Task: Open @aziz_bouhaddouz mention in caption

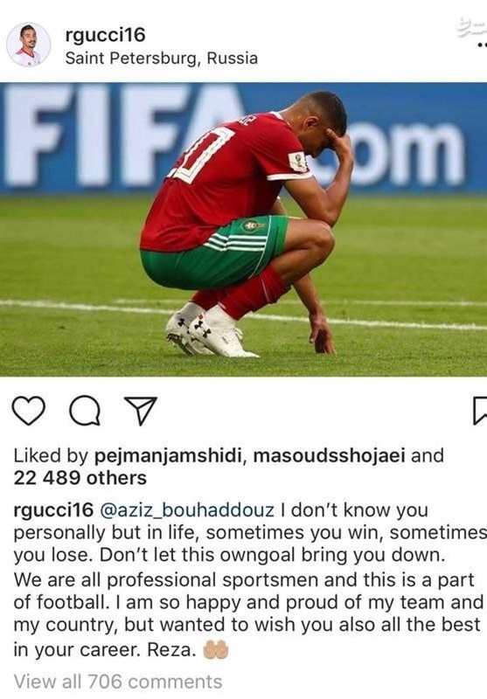Action: pyautogui.click(x=186, y=510)
